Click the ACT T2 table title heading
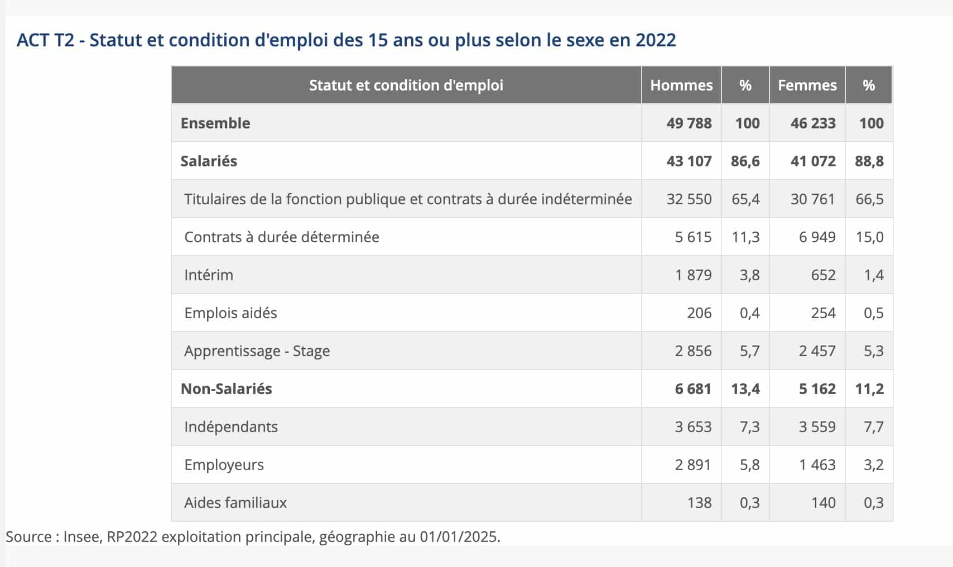This screenshot has height=567, width=953. (x=346, y=40)
